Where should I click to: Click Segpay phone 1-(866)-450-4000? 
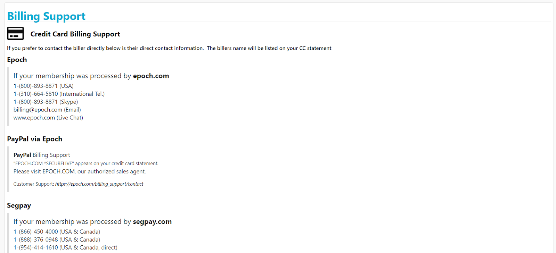(x=36, y=231)
